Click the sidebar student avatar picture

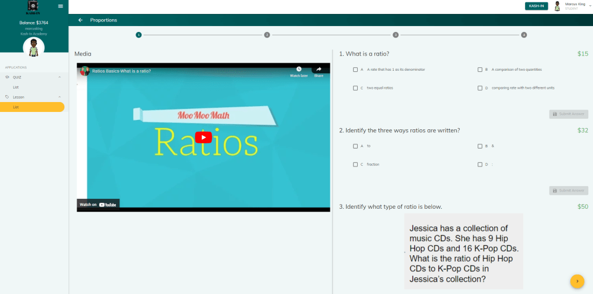[x=34, y=48]
